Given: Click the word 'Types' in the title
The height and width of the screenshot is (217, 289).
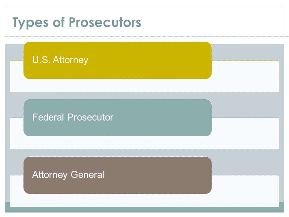Looking at the screenshot, I should [30, 23].
